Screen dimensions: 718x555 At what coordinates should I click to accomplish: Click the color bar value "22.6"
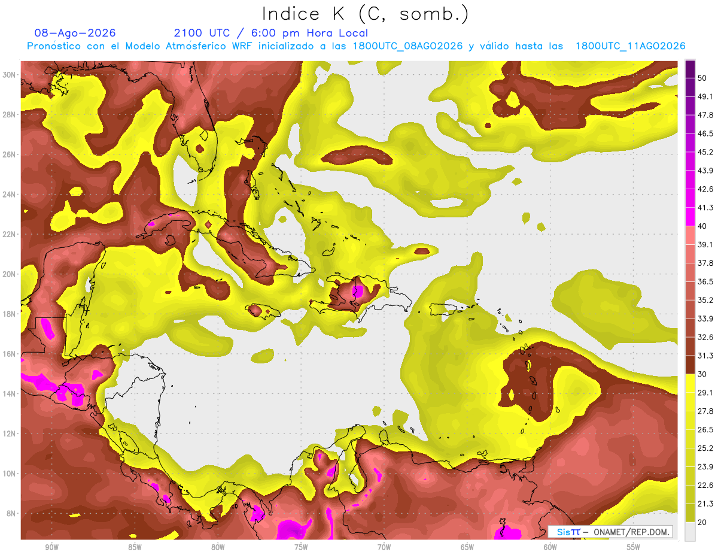[x=705, y=486]
